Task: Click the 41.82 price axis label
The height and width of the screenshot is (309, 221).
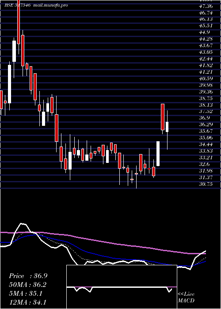Action: click(206, 65)
